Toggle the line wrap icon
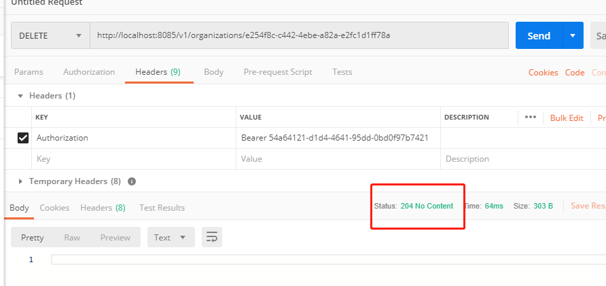606x286 pixels. pos(212,237)
